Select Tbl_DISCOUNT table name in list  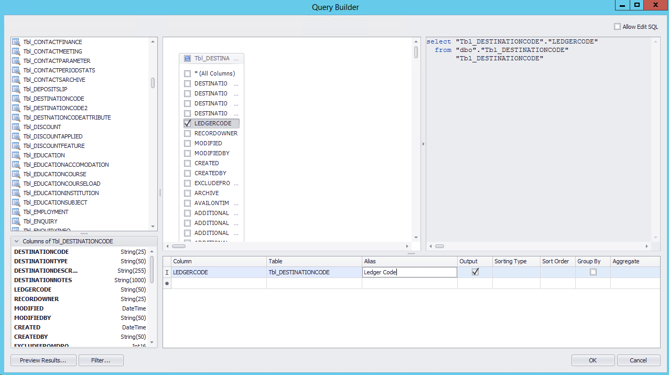tap(42, 127)
